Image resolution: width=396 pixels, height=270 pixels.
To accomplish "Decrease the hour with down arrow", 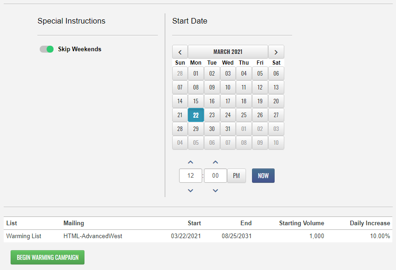I will (x=191, y=190).
